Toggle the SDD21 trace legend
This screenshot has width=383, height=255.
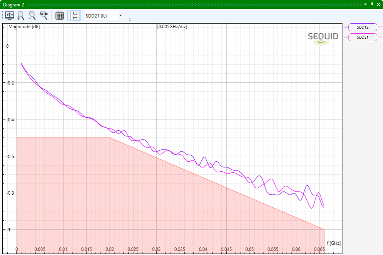point(362,37)
